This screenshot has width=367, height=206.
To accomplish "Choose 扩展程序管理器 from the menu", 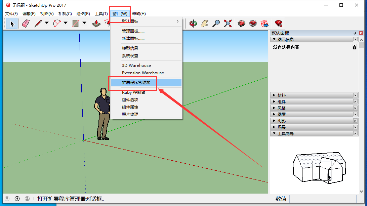I will click(x=146, y=83).
